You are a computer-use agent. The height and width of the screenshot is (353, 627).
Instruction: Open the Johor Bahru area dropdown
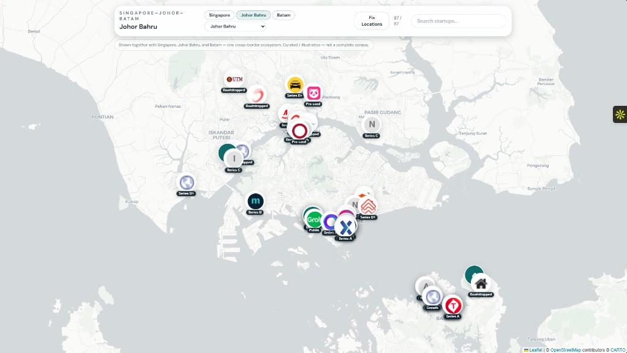pyautogui.click(x=235, y=26)
